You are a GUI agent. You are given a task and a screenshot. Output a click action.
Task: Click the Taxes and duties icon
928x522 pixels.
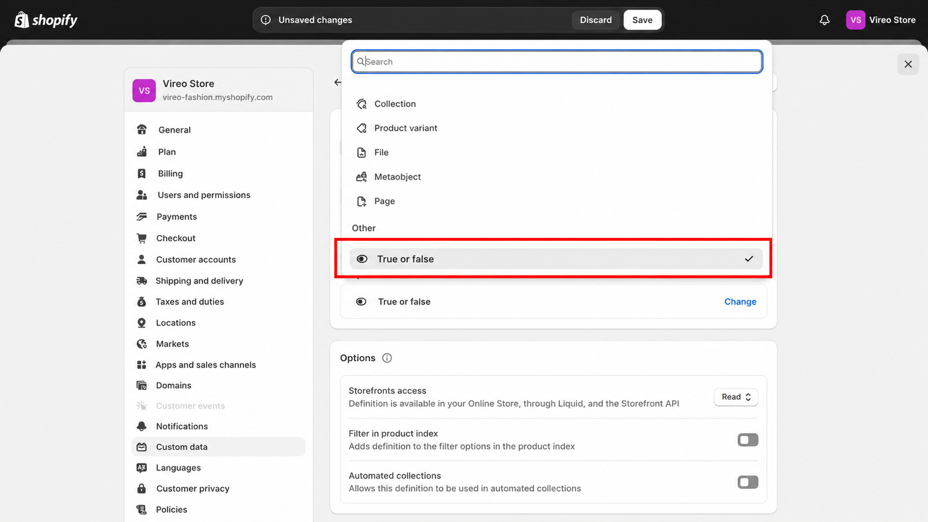tap(142, 302)
